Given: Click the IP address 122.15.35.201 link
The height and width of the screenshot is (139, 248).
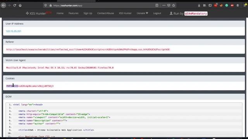Looking at the screenshot, I should point(14,31).
